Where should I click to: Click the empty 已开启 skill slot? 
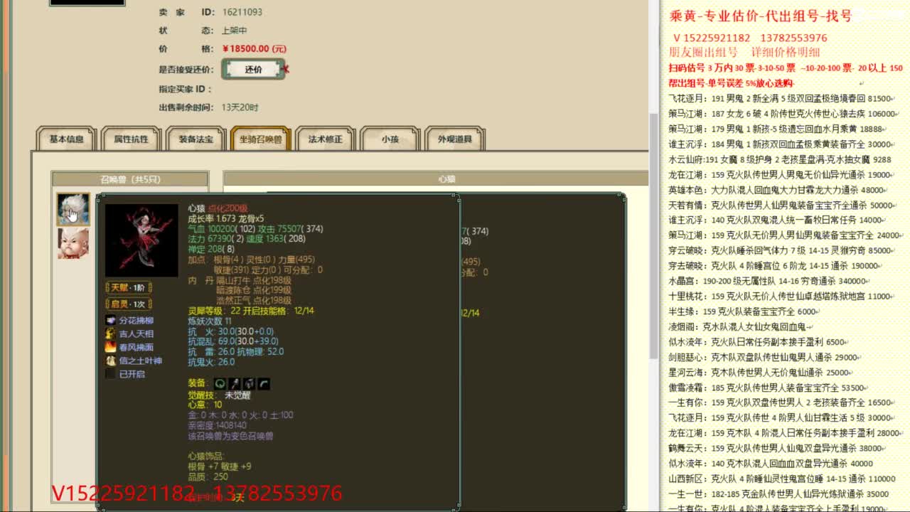click(x=110, y=373)
